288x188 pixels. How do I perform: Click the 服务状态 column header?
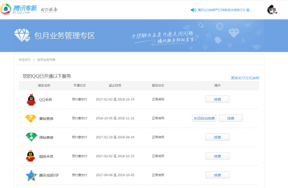[158, 85]
